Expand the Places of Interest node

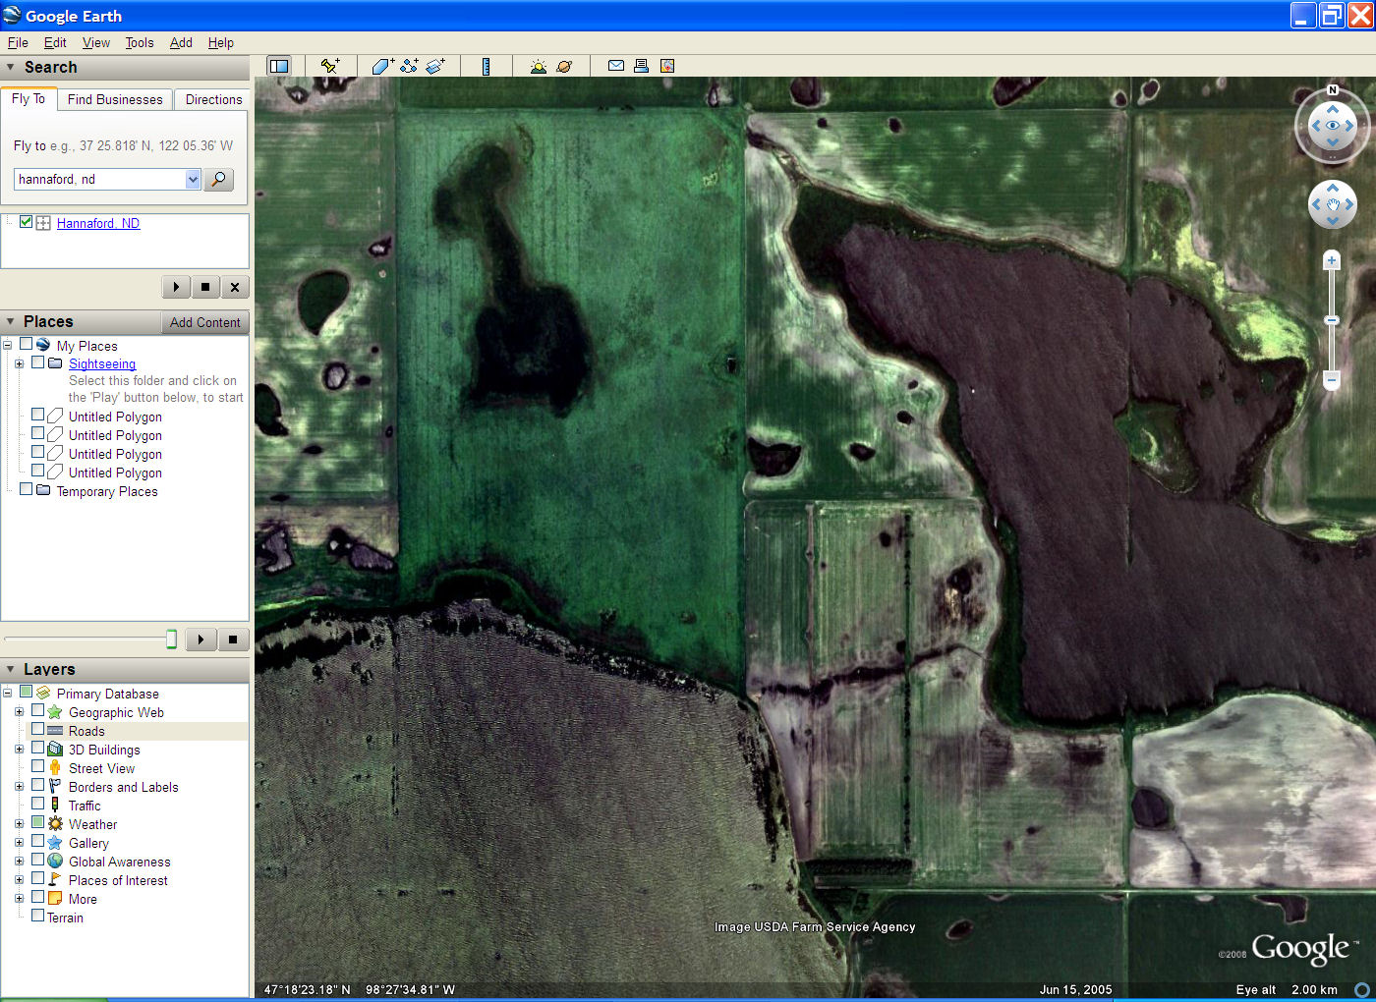tap(19, 879)
